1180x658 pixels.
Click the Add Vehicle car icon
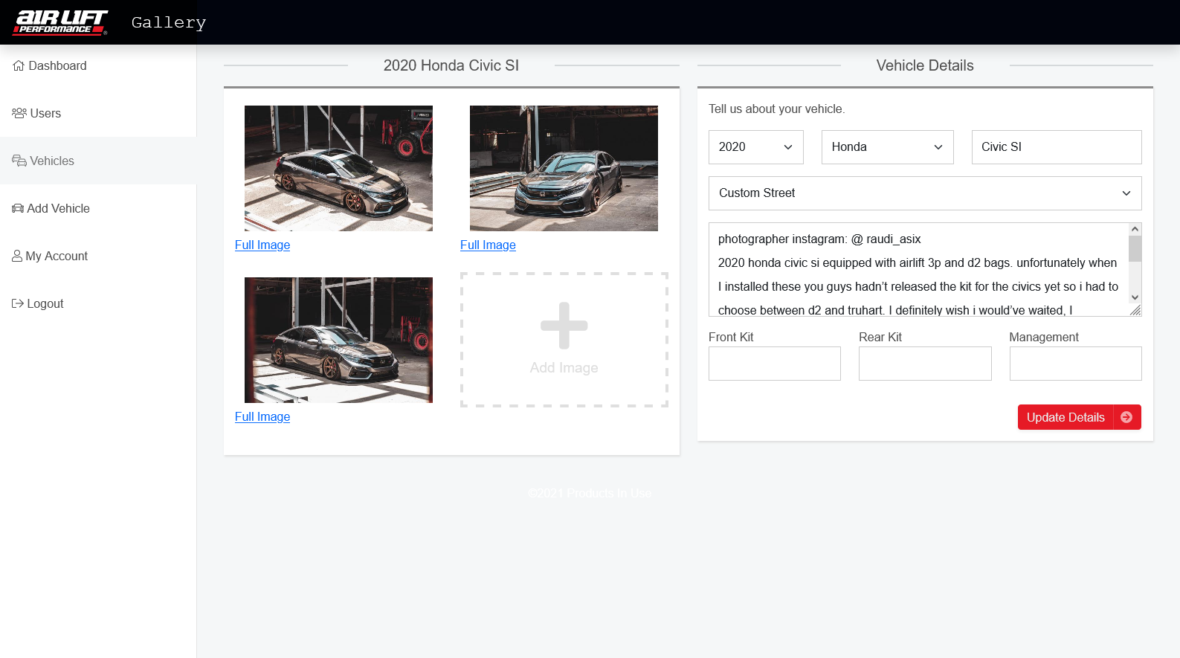[18, 208]
